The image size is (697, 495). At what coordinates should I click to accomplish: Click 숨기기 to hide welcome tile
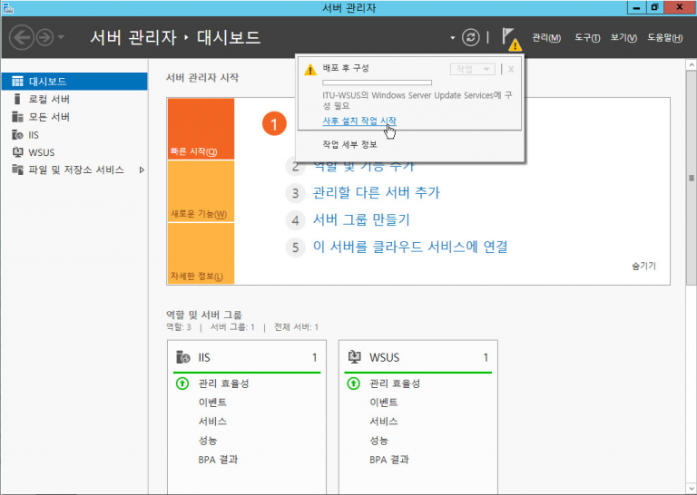[x=643, y=267]
